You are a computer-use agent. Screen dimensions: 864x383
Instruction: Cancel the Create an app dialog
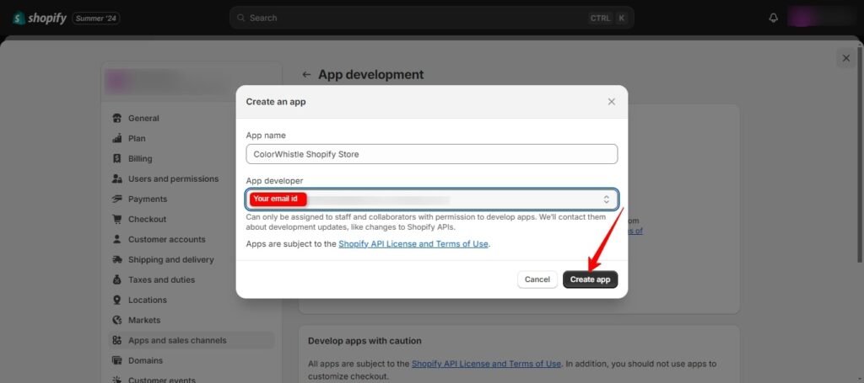537,279
